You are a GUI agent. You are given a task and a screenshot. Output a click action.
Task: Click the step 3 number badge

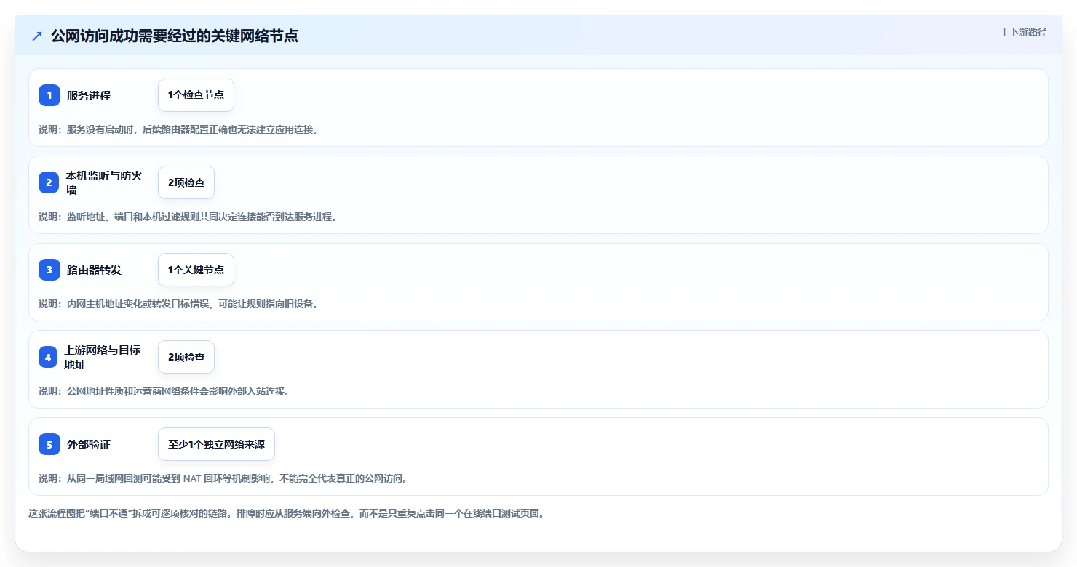coord(49,270)
